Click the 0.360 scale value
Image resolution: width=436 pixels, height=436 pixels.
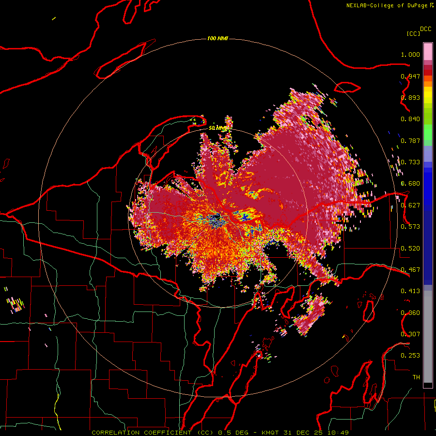coord(410,313)
